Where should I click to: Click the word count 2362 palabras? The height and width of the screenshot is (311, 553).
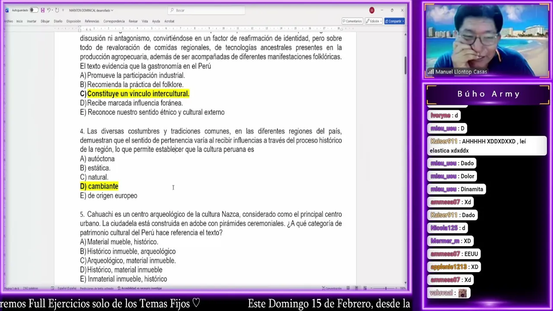pos(30,289)
